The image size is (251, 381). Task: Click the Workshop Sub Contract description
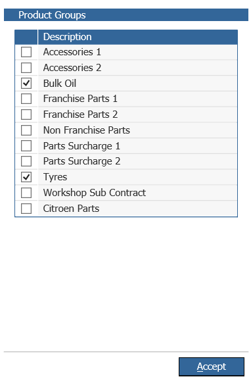pos(95,193)
